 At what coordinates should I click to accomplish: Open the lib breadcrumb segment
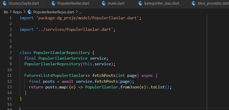click(x=6, y=12)
